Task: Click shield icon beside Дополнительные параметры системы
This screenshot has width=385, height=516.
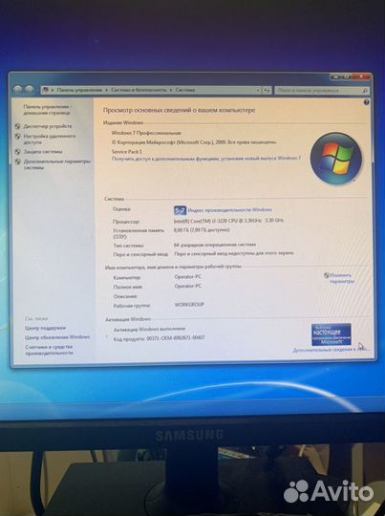Action: click(x=18, y=161)
